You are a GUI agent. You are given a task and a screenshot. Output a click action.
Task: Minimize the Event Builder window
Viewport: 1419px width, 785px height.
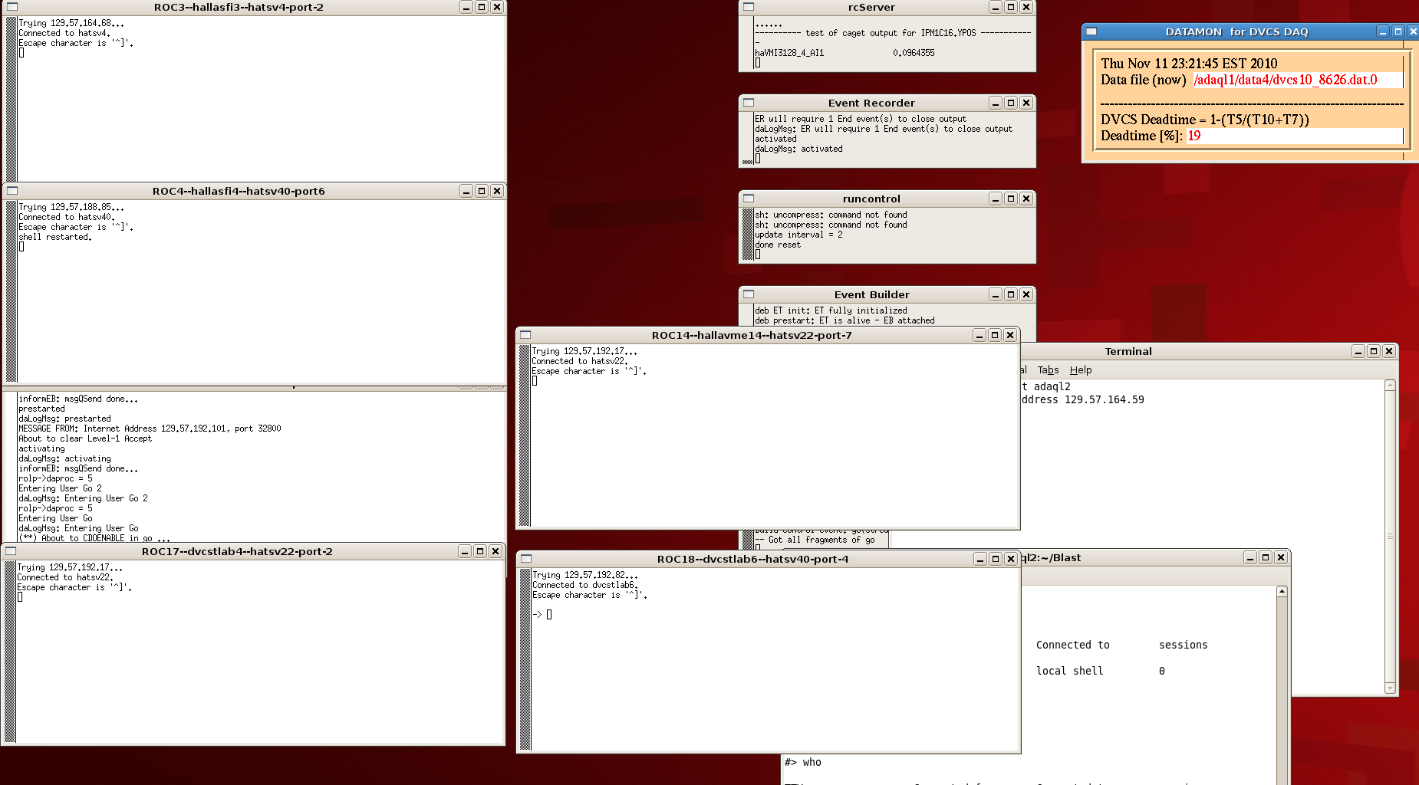pyautogui.click(x=996, y=294)
